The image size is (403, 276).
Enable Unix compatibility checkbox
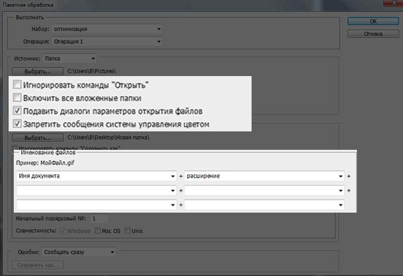(127, 230)
